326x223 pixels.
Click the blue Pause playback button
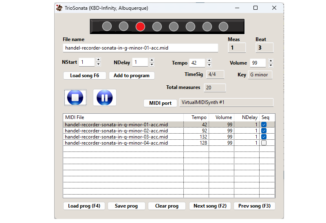(105, 97)
